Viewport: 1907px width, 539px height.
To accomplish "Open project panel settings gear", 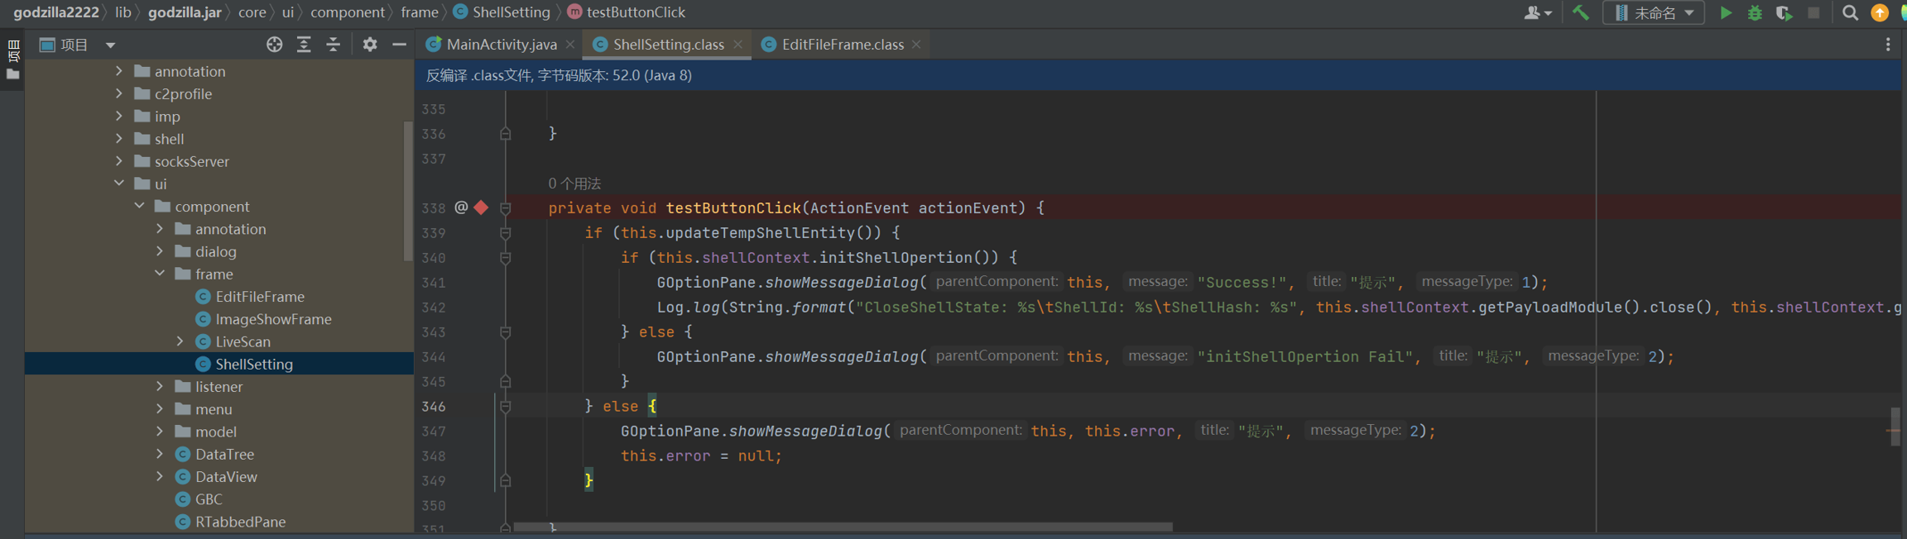I will pos(370,45).
